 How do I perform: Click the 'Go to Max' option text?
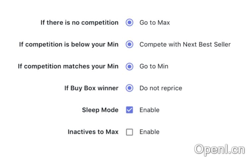coord(154,23)
